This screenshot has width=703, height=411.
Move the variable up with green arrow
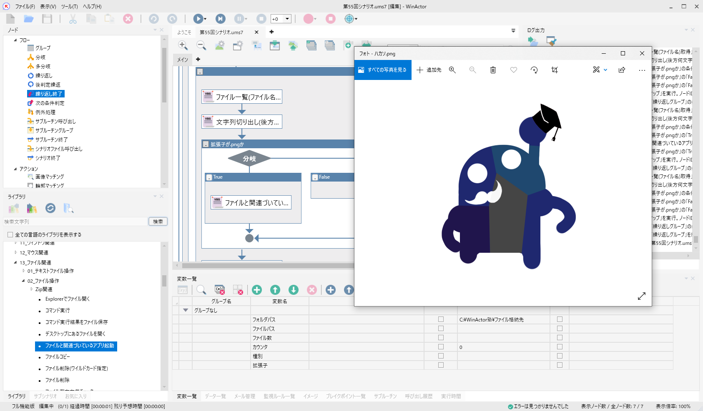275,290
